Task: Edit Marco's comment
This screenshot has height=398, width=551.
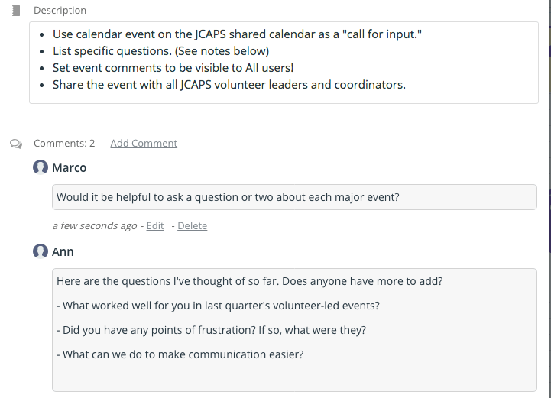Action: tap(155, 225)
